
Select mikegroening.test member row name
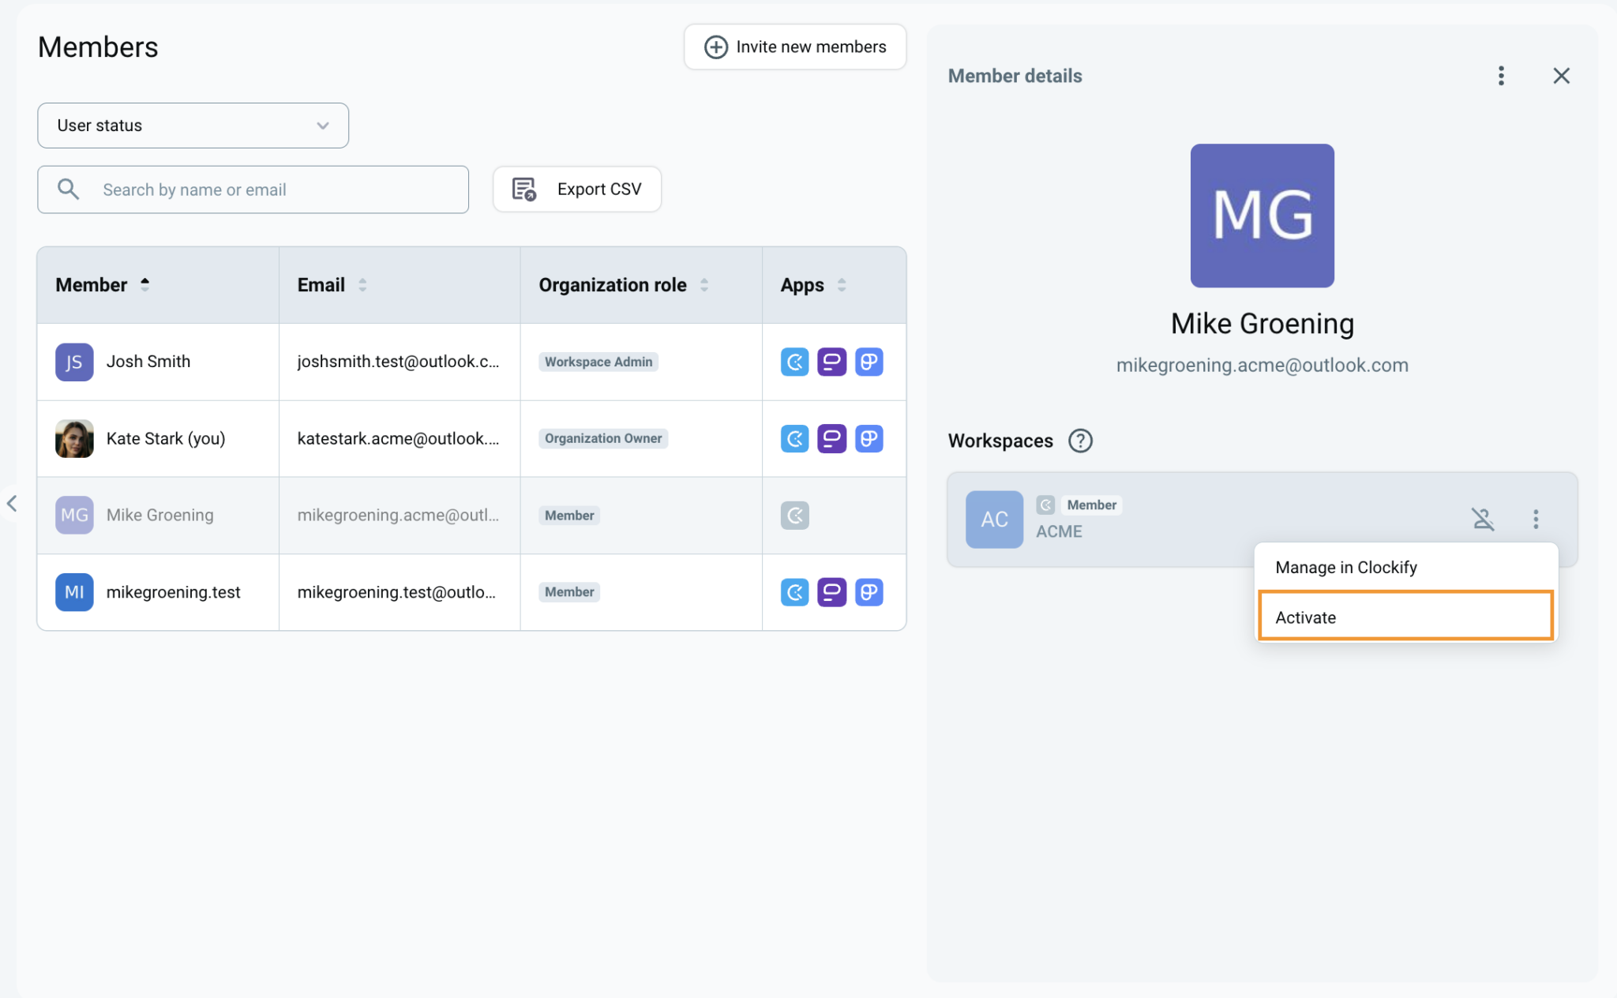tap(174, 592)
